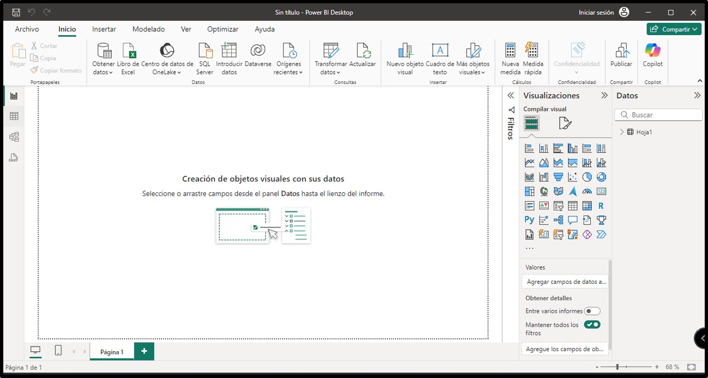708x378 pixels.
Task: Switch to Table view in left sidebar
Action: coord(14,116)
